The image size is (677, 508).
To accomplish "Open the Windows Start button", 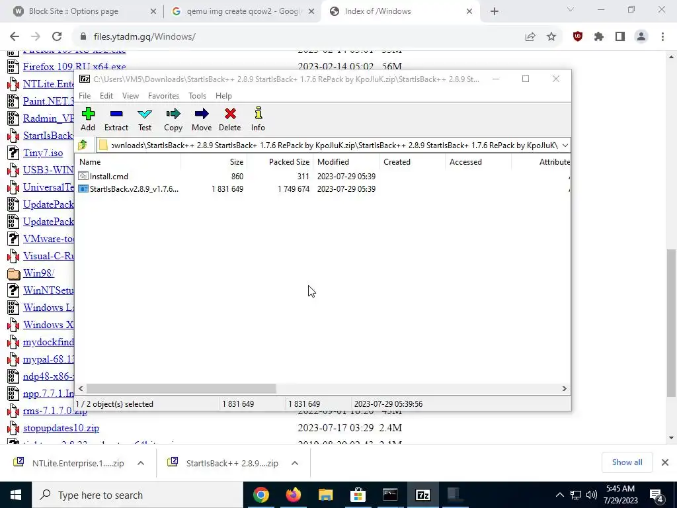I will [x=16, y=495].
